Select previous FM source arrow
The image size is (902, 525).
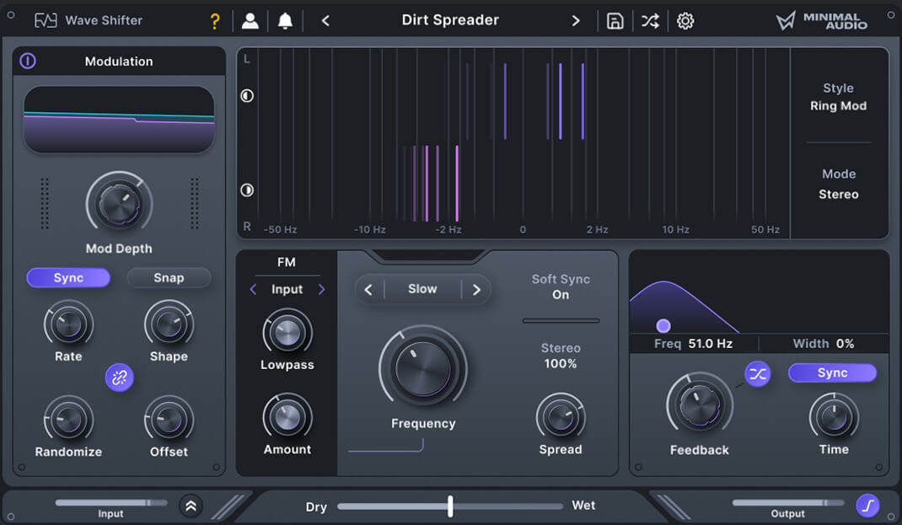point(253,289)
